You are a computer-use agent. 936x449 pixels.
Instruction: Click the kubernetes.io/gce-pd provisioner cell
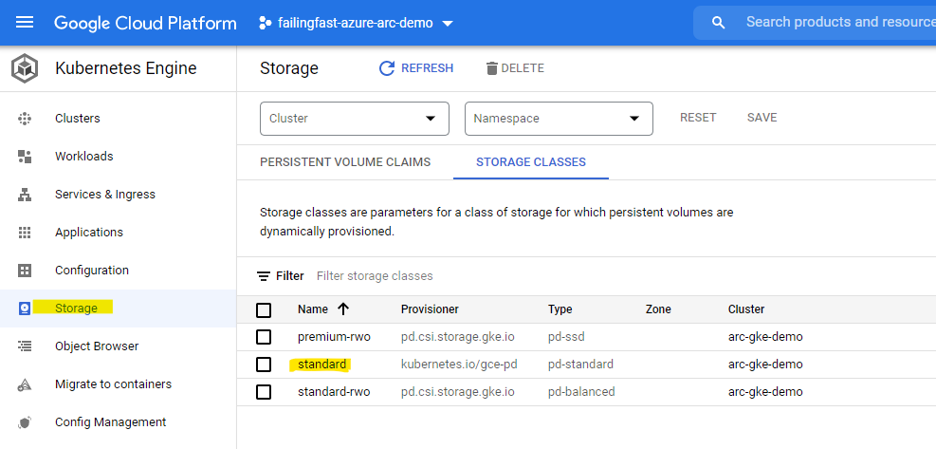click(x=459, y=365)
